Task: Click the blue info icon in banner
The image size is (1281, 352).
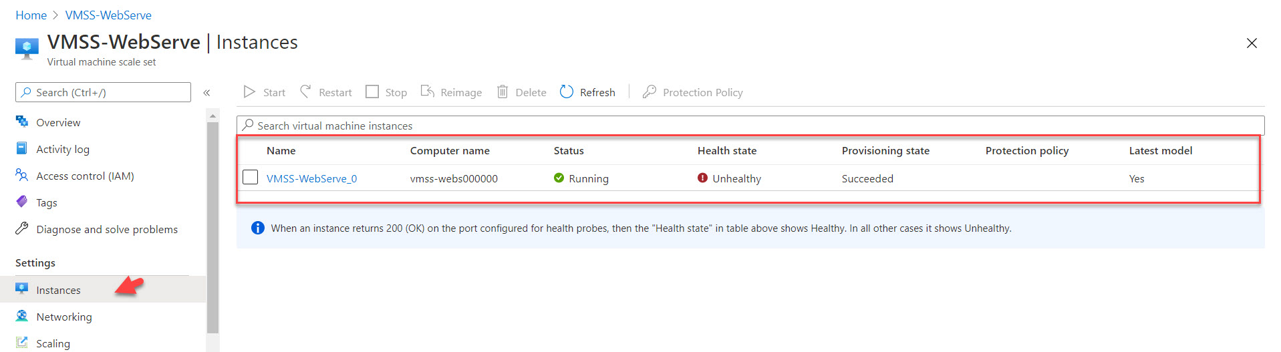Action: 257,228
